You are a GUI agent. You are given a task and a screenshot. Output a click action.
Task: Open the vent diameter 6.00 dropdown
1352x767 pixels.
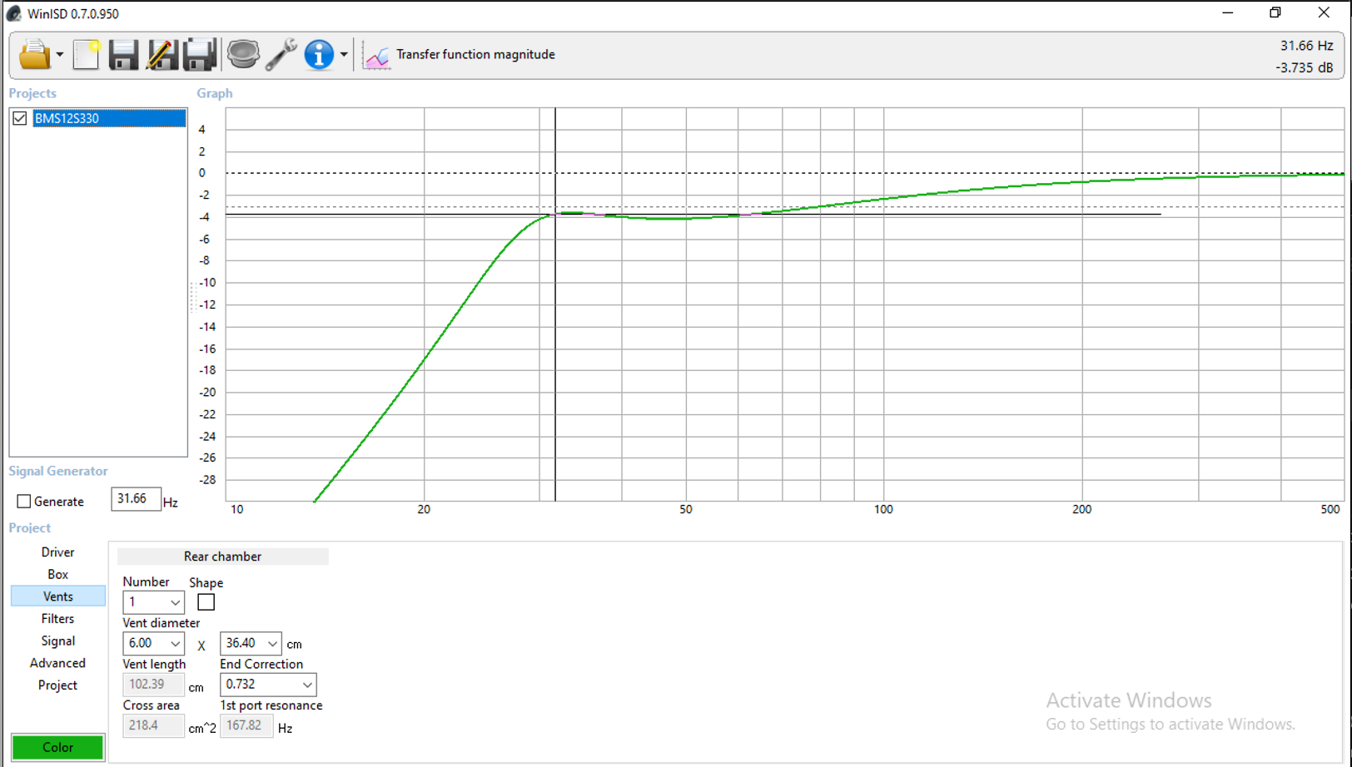153,643
